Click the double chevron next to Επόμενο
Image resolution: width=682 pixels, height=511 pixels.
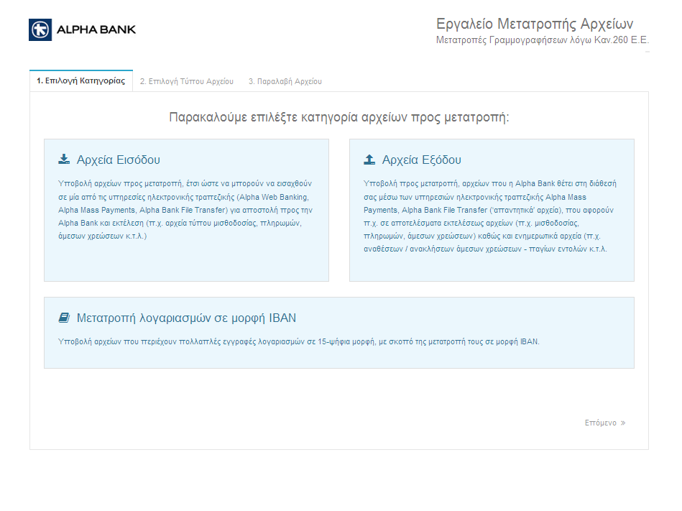pos(623,423)
